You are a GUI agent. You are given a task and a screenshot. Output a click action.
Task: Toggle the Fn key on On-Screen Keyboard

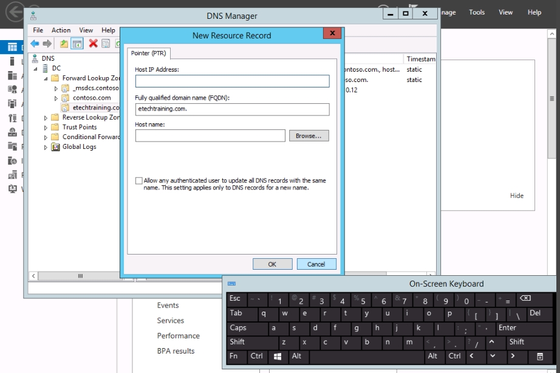click(234, 357)
